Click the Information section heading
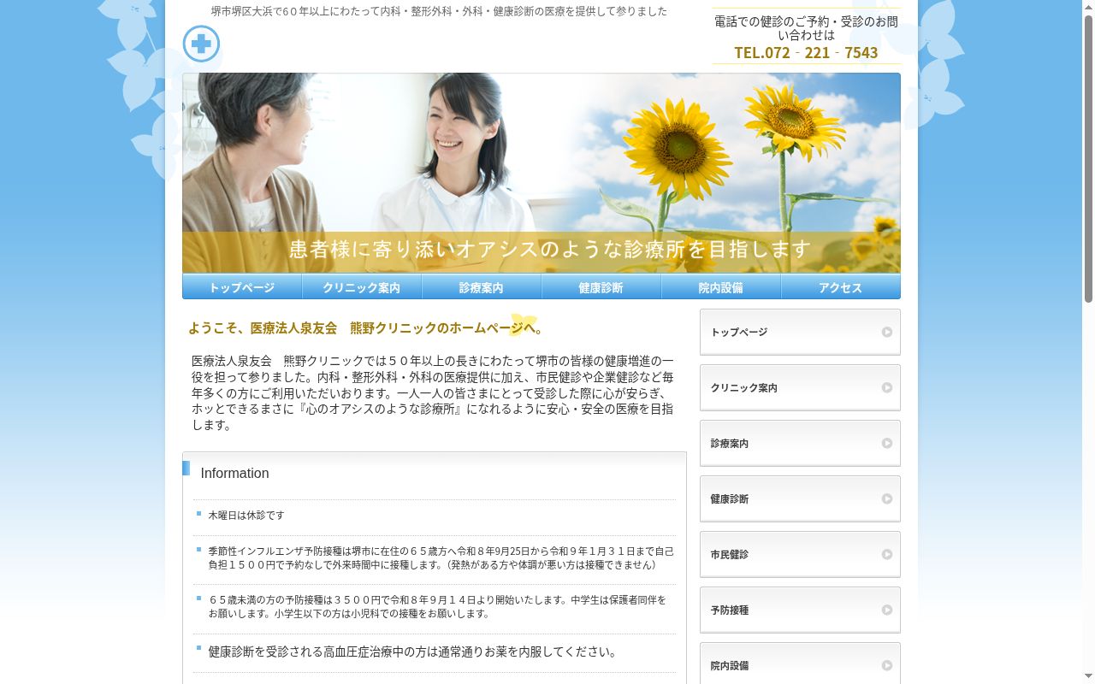This screenshot has height=684, width=1095. 234,473
